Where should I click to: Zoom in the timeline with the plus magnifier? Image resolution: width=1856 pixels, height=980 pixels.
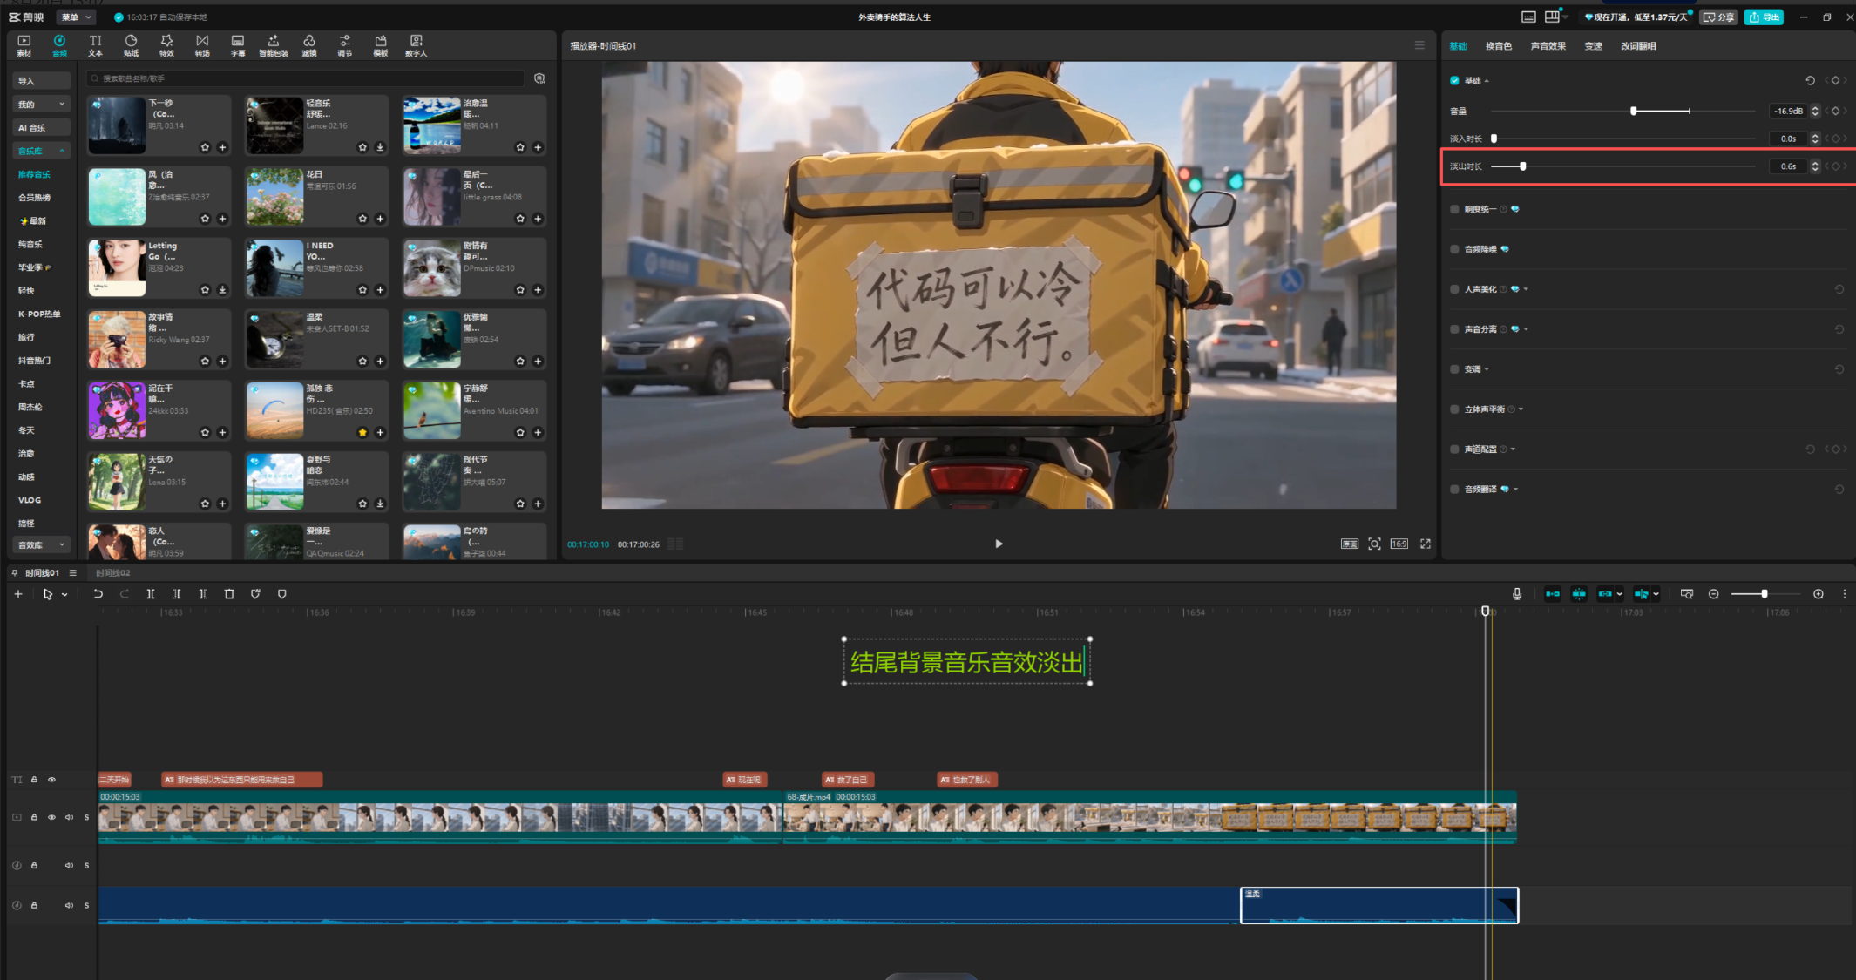click(1819, 594)
